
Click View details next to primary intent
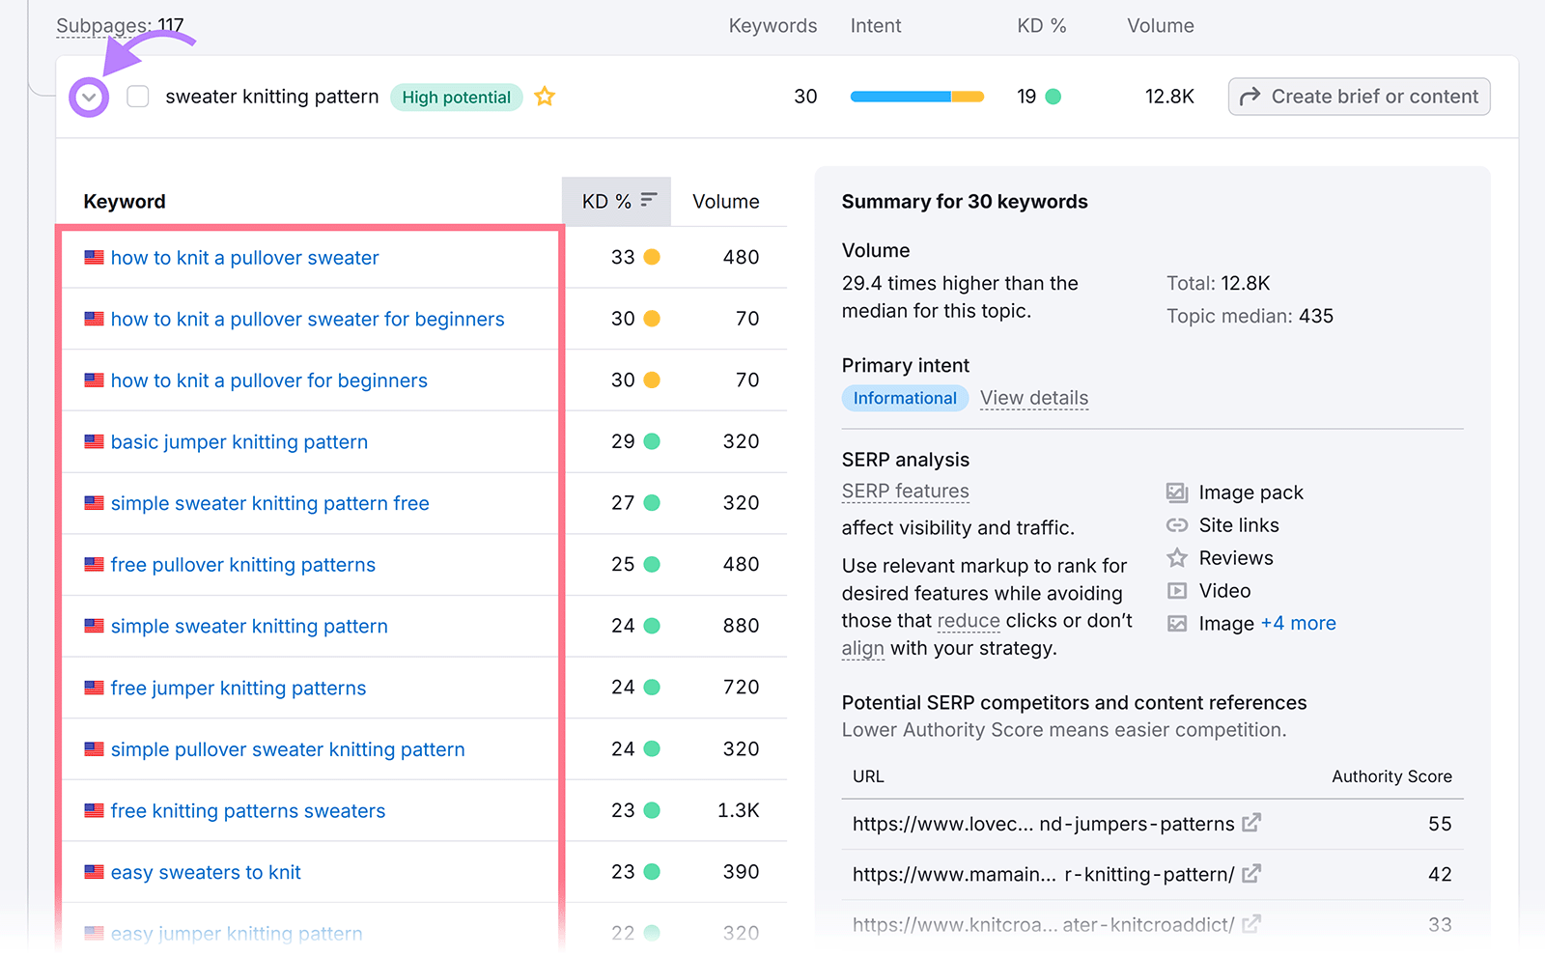(1033, 398)
